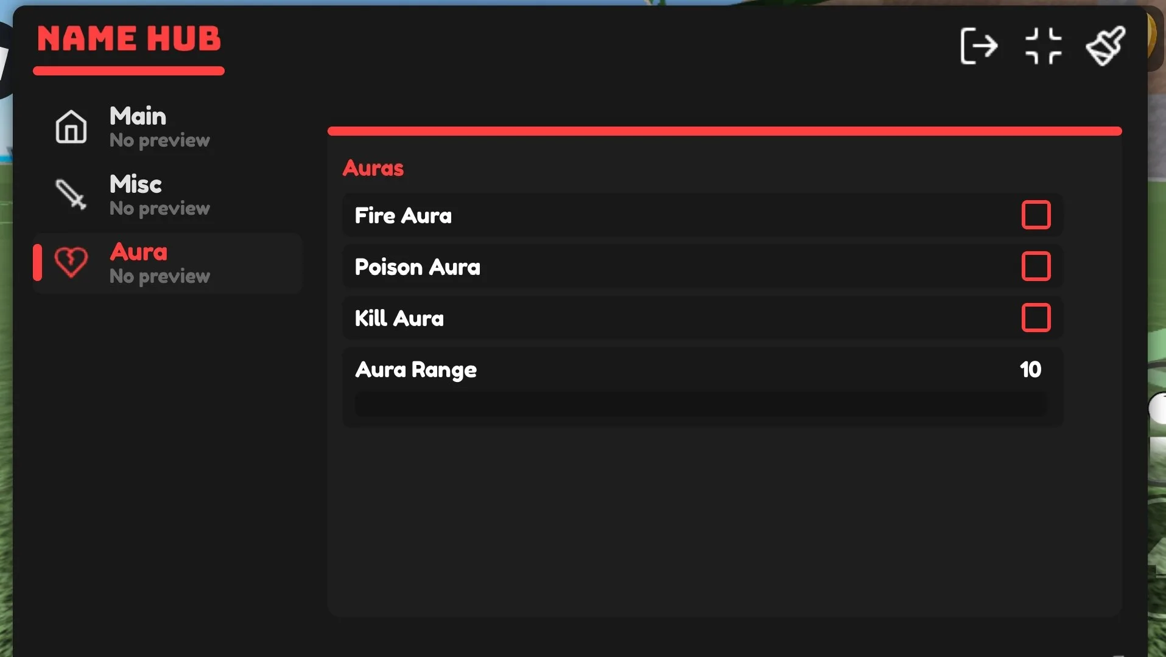The image size is (1166, 657).
Task: Click the broken heart Aura icon
Action: tap(71, 262)
